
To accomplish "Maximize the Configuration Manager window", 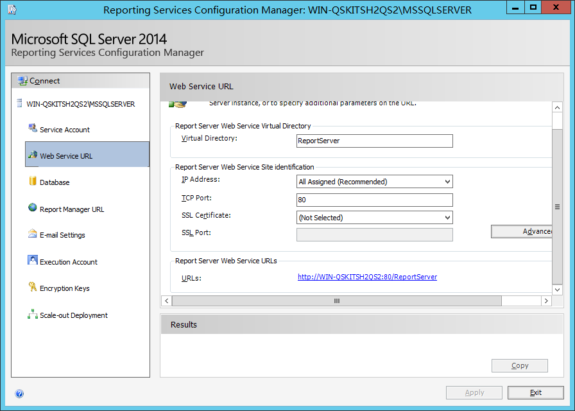I will pos(533,7).
